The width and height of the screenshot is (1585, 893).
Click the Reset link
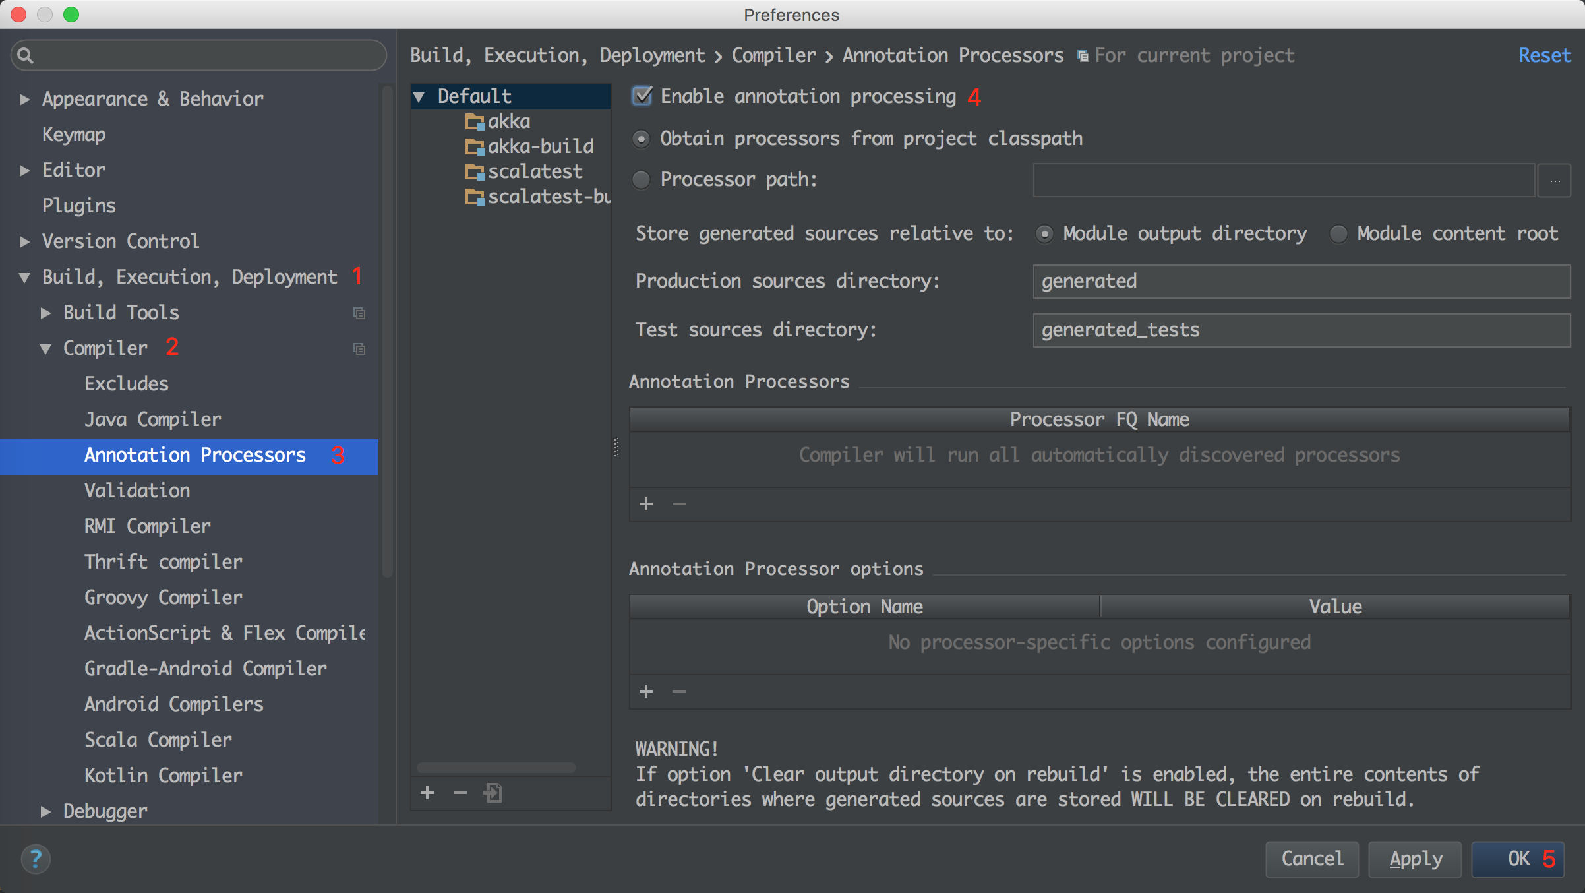[x=1545, y=55]
